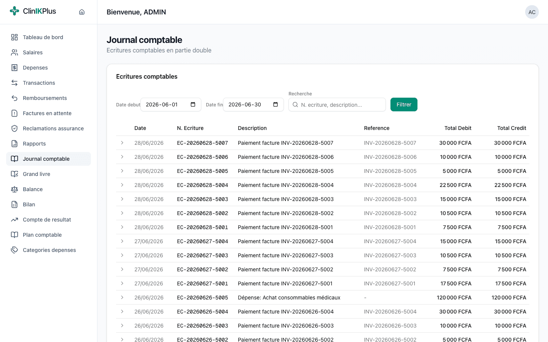Click the Remboursements undo icon

(x=14, y=98)
